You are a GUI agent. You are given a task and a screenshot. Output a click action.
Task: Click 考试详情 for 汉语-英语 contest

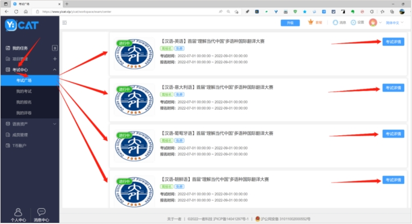coord(393,42)
